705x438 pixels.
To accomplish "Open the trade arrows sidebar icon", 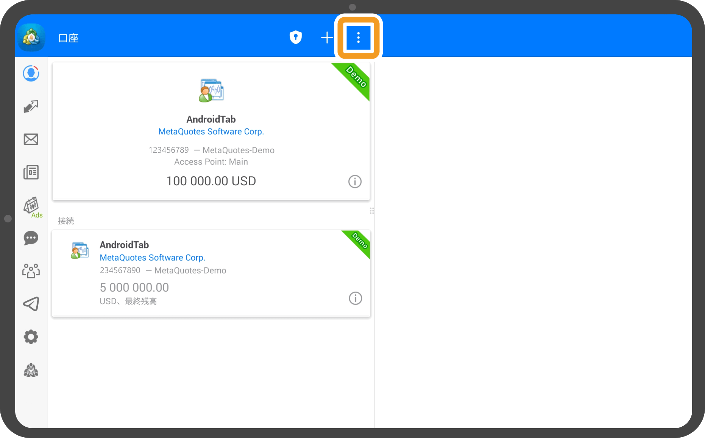I will coord(31,106).
